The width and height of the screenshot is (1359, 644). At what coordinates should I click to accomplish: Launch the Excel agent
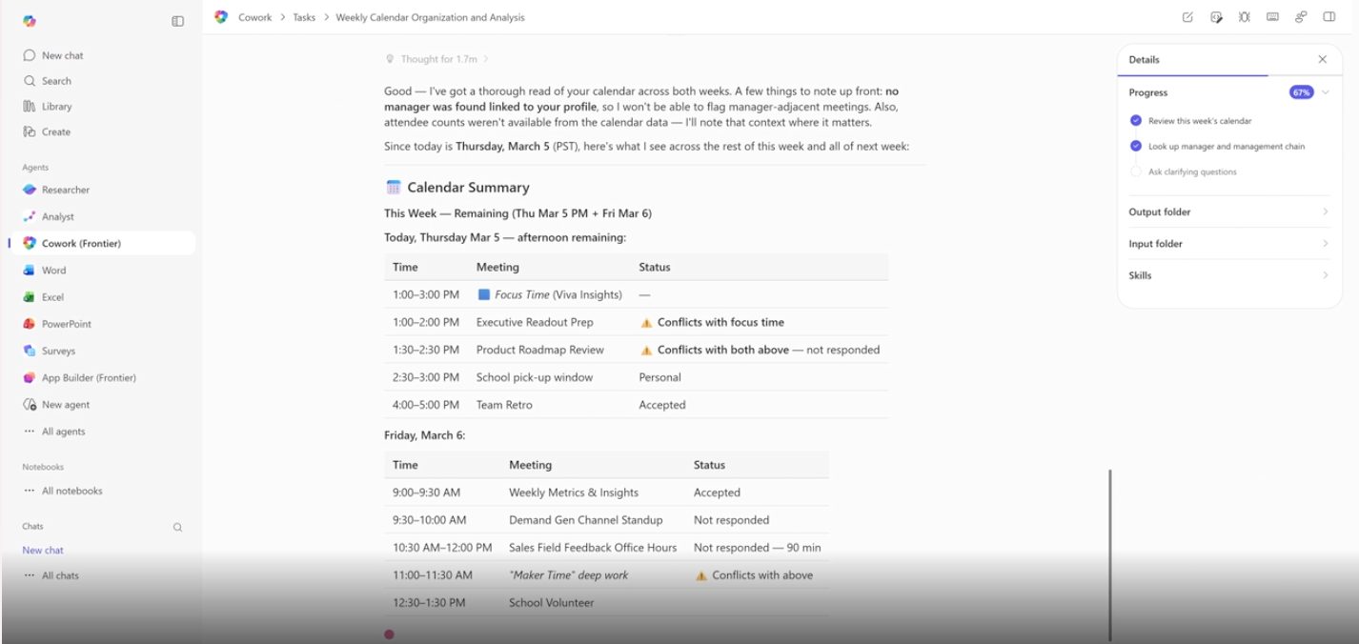coord(52,297)
